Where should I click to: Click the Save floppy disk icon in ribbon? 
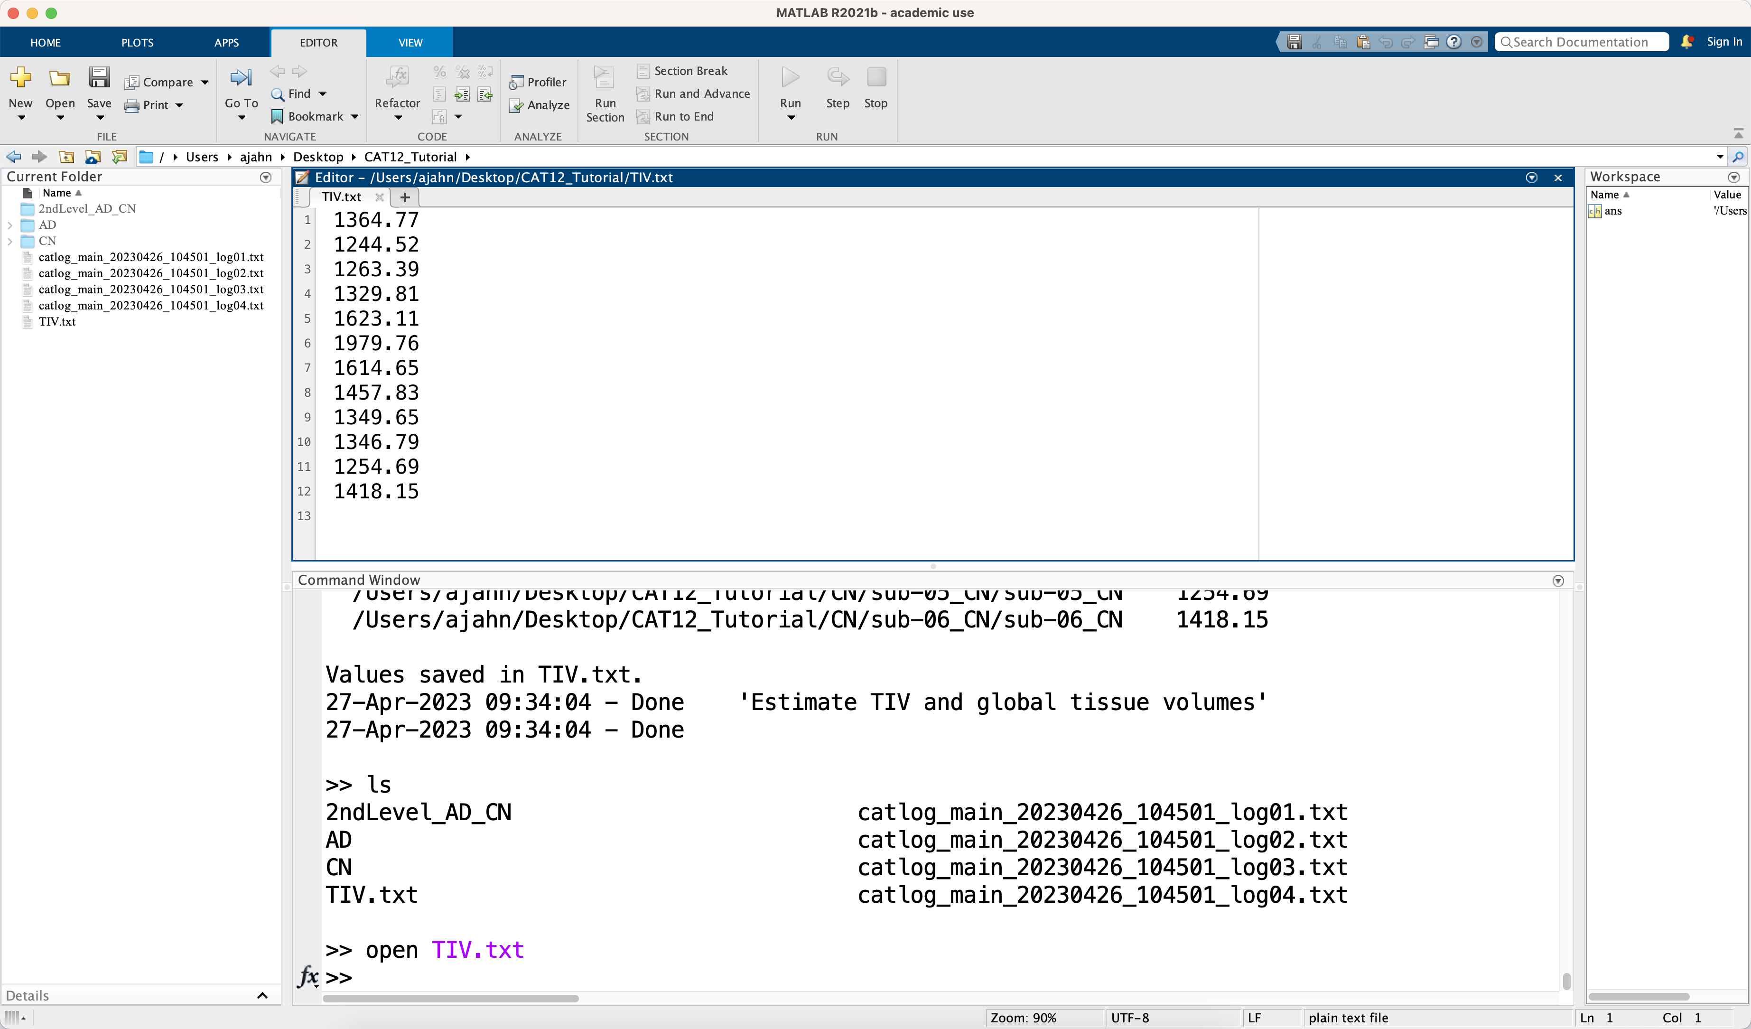(99, 77)
